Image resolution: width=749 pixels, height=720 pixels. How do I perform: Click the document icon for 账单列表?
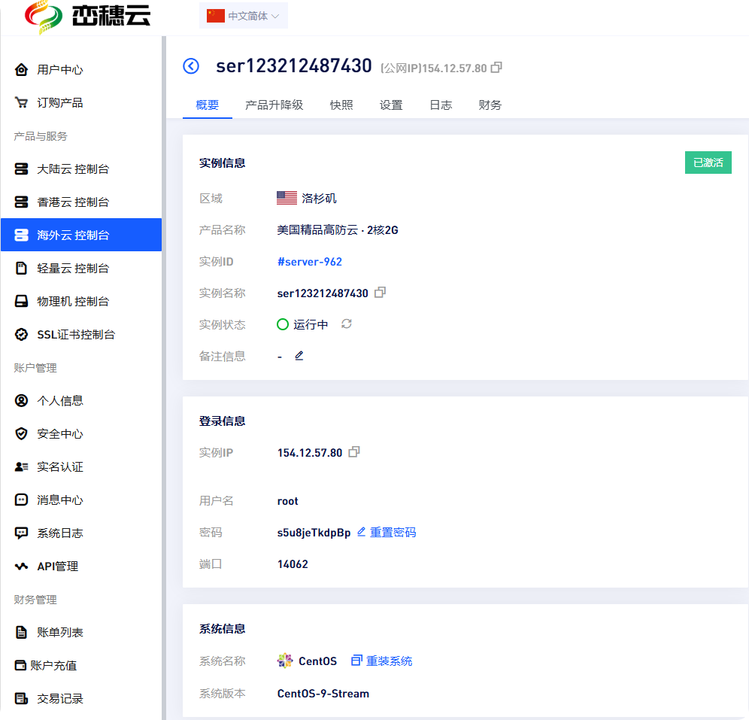[x=21, y=632]
